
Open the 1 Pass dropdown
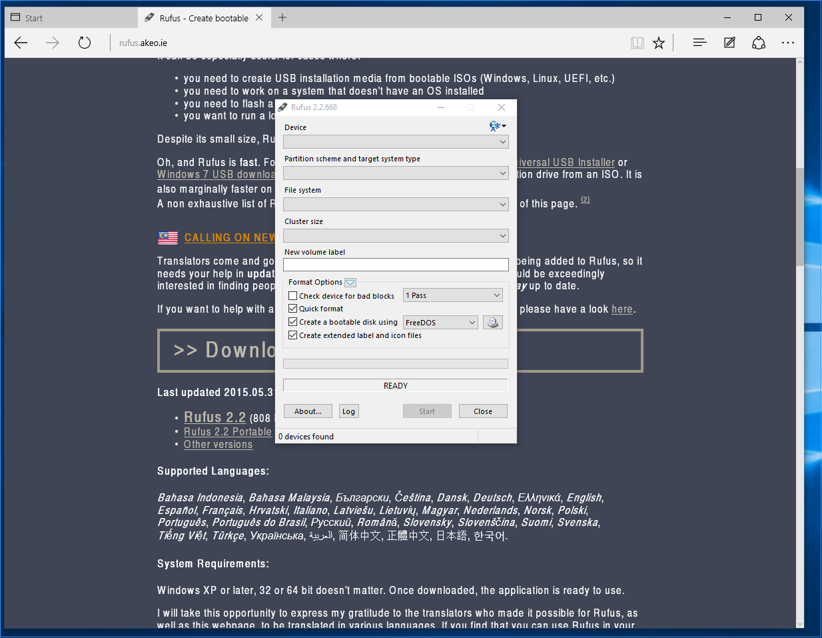click(x=453, y=295)
